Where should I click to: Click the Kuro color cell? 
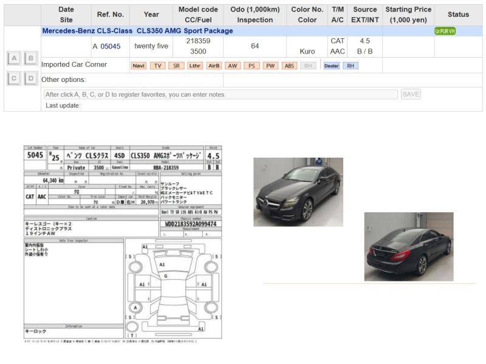click(307, 52)
